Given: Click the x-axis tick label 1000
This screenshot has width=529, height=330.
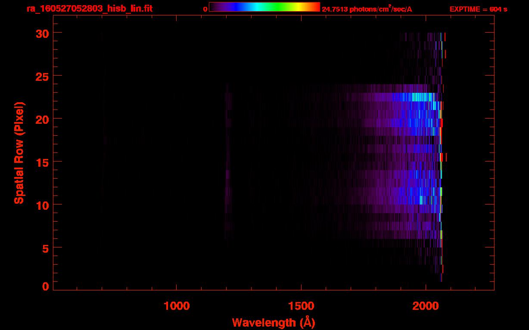Looking at the screenshot, I should 177,306.
